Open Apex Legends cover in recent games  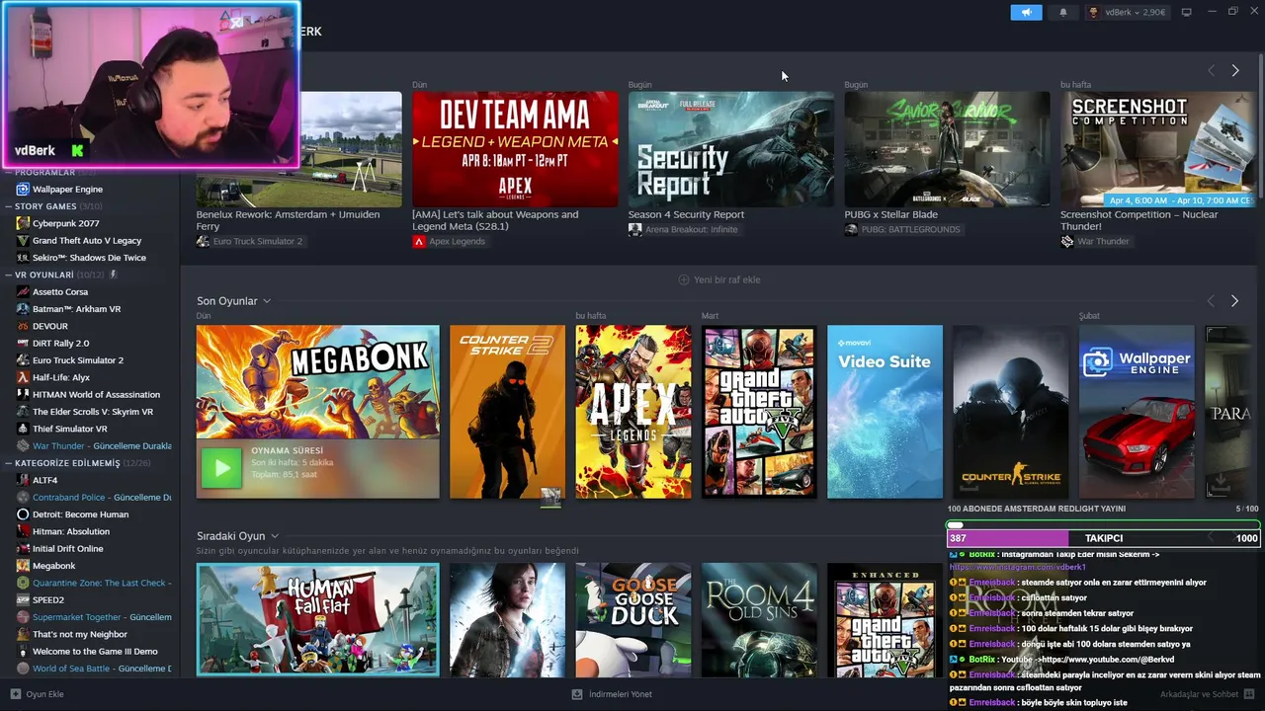(x=633, y=412)
